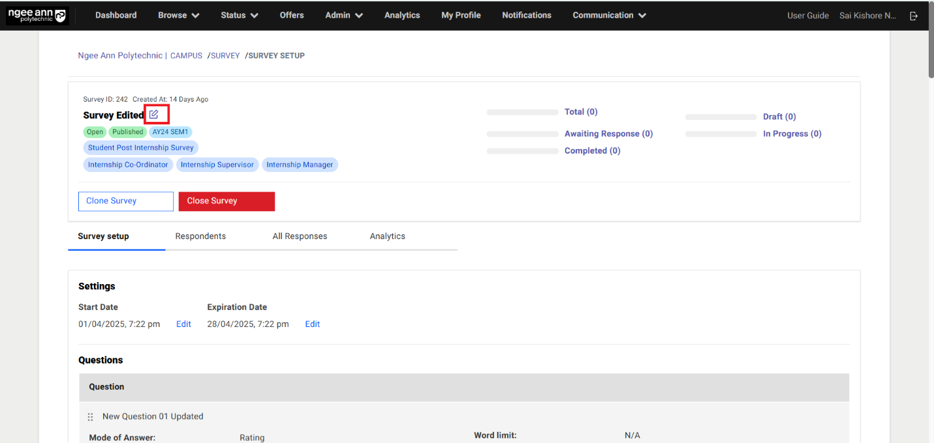
Task: Click the SURVEY breadcrumb link
Action: pyautogui.click(x=225, y=56)
